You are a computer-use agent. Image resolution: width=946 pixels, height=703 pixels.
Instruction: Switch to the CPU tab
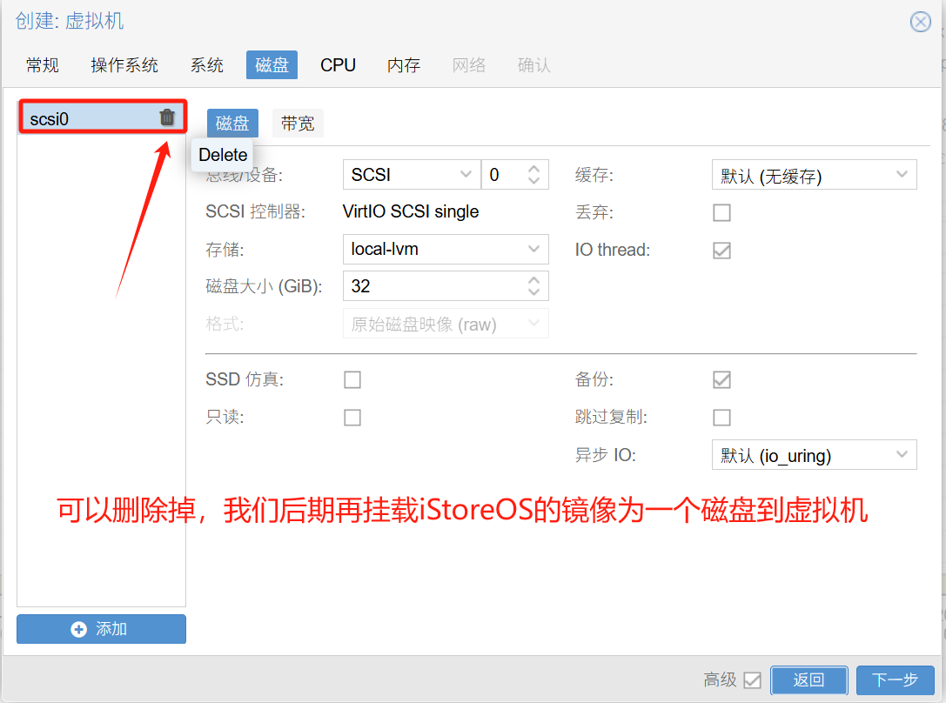[338, 64]
